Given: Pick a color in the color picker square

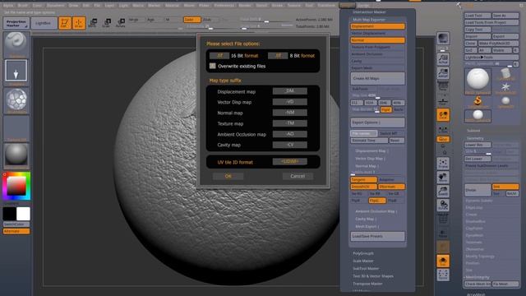Looking at the screenshot, I should coord(16,186).
